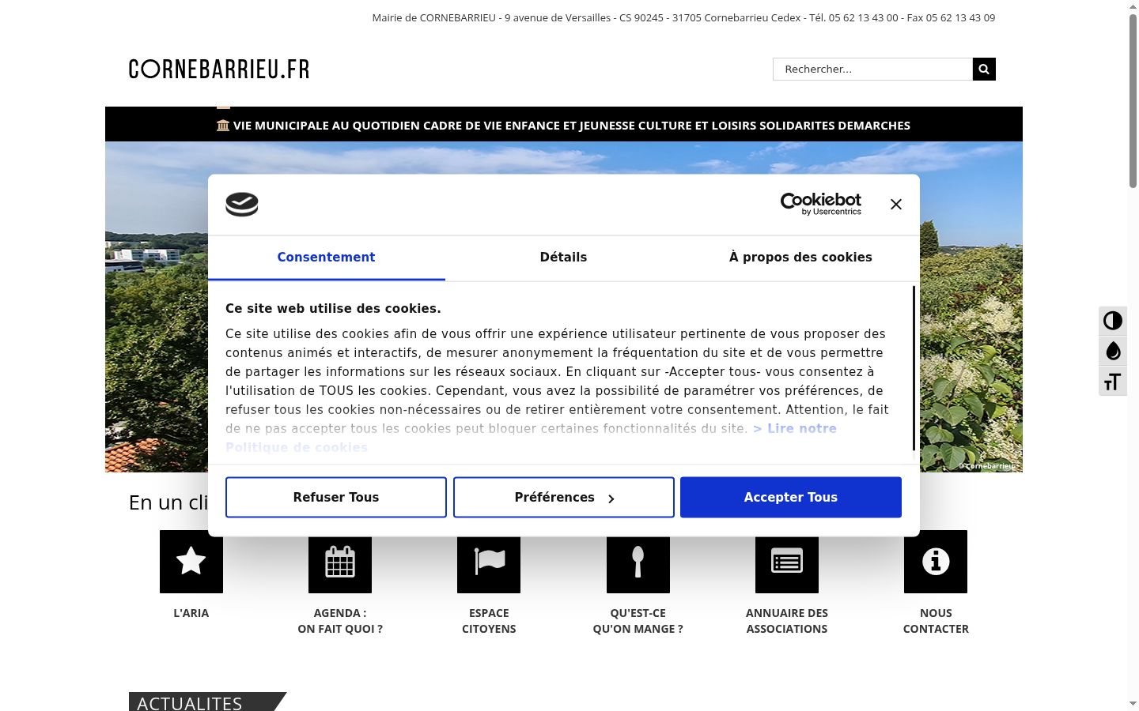This screenshot has width=1139, height=711.
Task: Click the Mairie de CORNEBARRIEU address line
Action: click(x=683, y=17)
